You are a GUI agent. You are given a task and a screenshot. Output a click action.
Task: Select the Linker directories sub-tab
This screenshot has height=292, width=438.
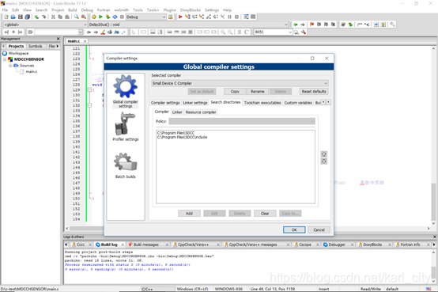[177, 112]
